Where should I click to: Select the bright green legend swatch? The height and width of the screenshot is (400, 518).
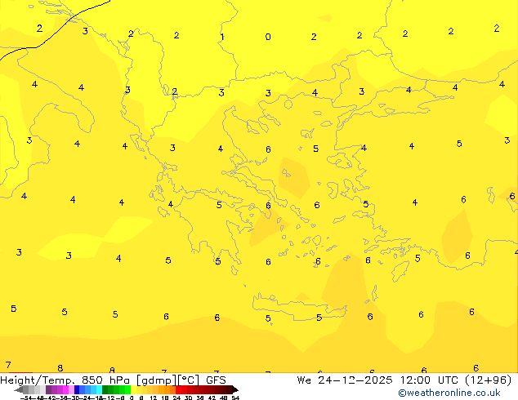(x=127, y=389)
